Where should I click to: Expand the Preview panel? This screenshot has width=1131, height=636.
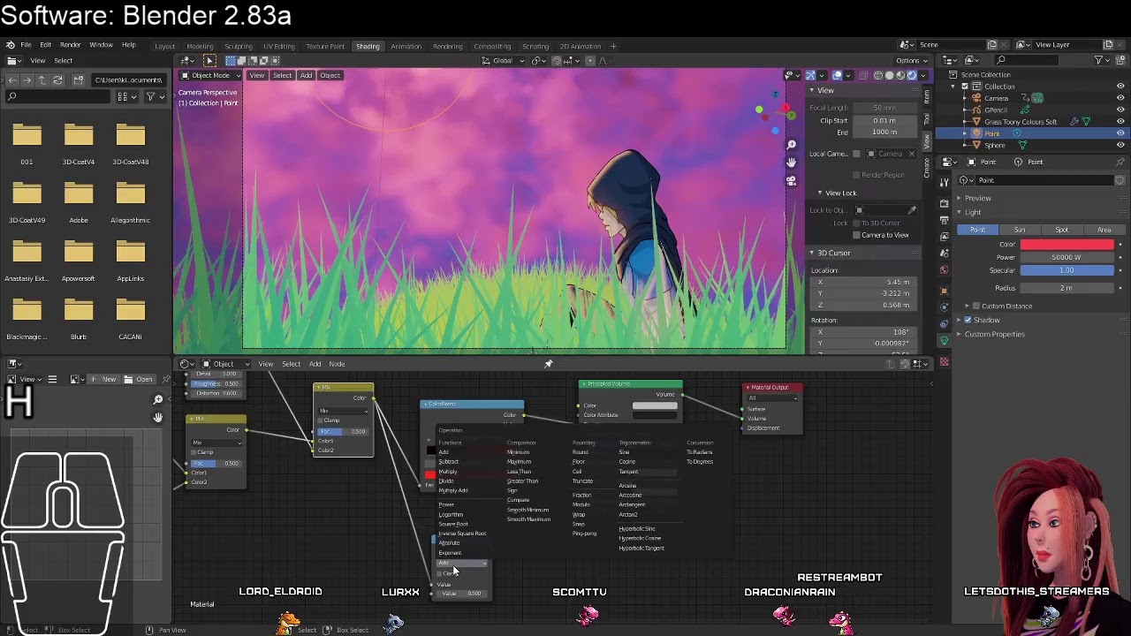[977, 198]
